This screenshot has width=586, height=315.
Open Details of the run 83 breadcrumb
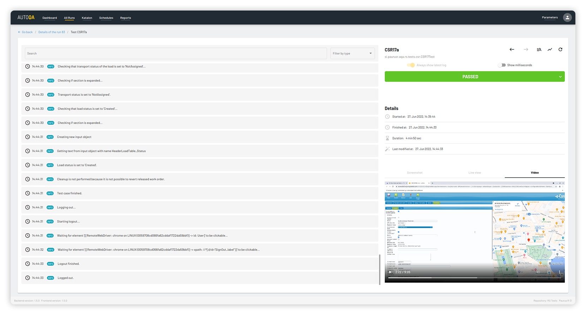[52, 32]
